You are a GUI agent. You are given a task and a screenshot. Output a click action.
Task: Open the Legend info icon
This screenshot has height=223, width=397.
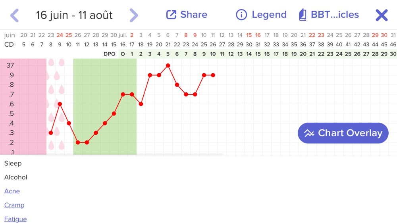click(241, 15)
